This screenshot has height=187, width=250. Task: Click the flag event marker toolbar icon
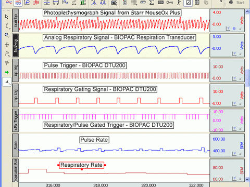tap(179, 3)
